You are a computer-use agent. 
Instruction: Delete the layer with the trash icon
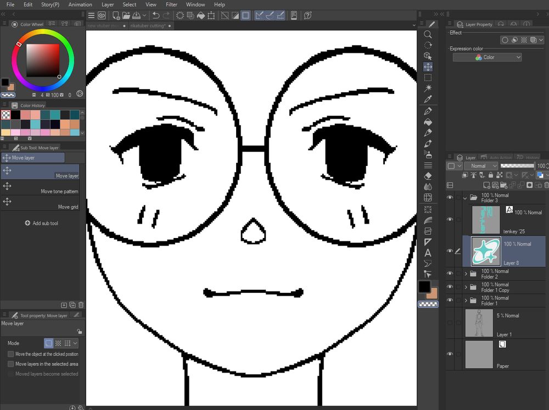click(546, 185)
